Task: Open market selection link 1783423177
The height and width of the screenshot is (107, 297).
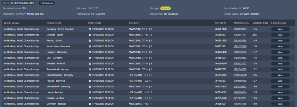Action: 240,63
